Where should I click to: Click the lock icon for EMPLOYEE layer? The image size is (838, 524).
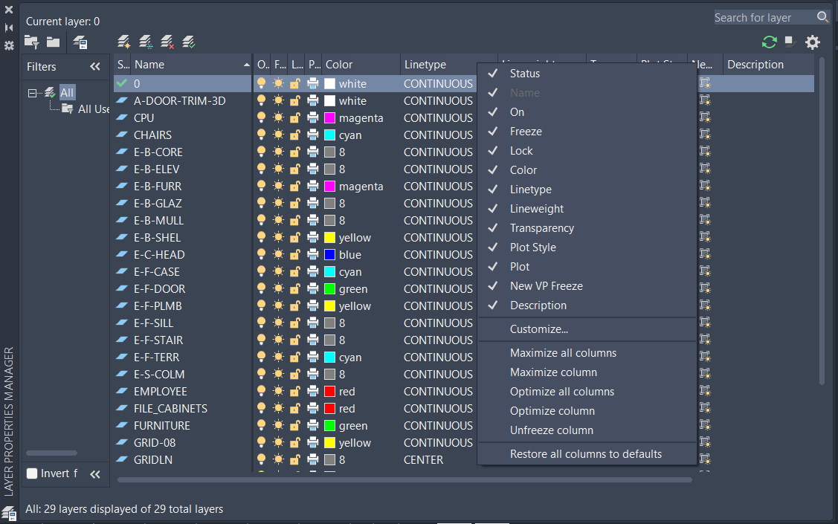[295, 391]
